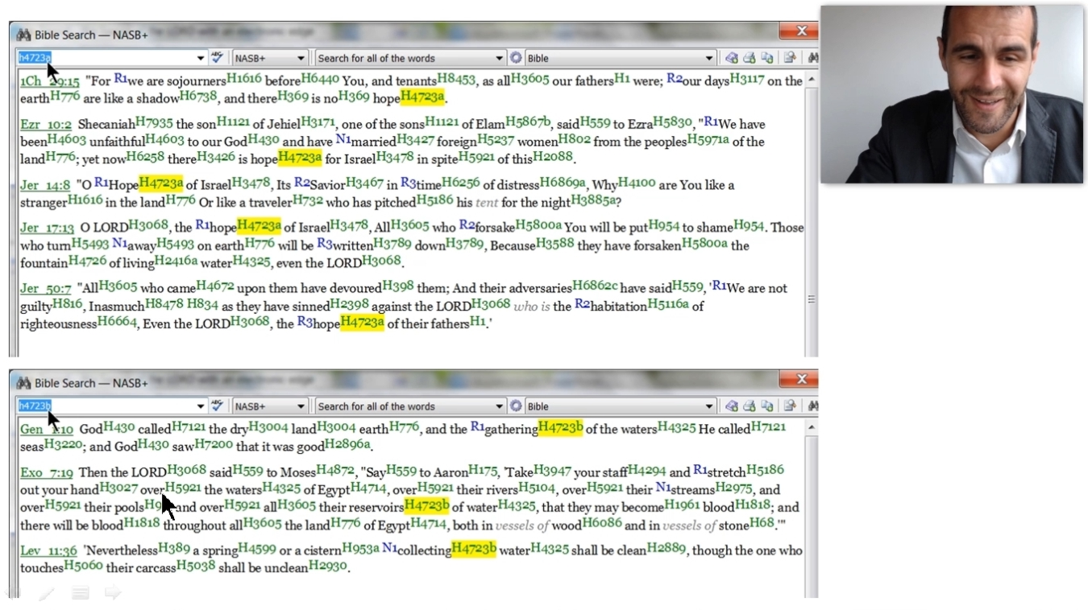Screen dimensions: 1088x610
Task: Click the first toolbar icon right of the Bible dropdown in top window
Action: (731, 58)
